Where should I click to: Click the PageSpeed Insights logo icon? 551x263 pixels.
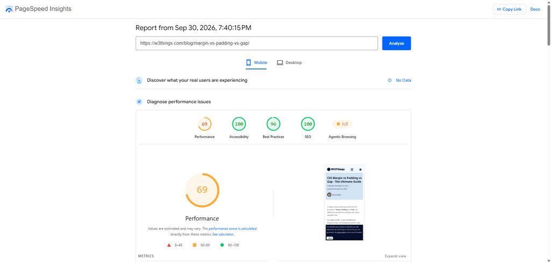click(x=9, y=9)
